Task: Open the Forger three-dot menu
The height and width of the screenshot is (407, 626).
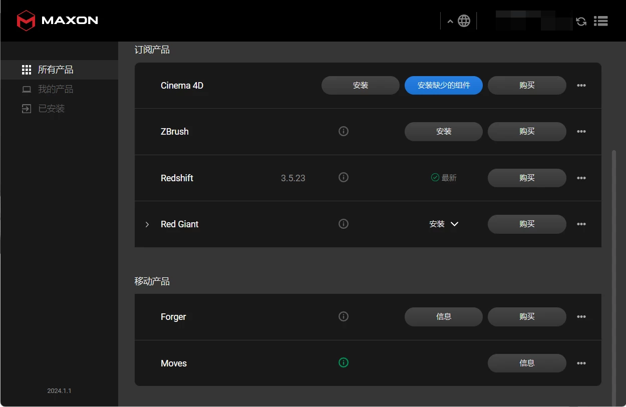Action: point(581,317)
